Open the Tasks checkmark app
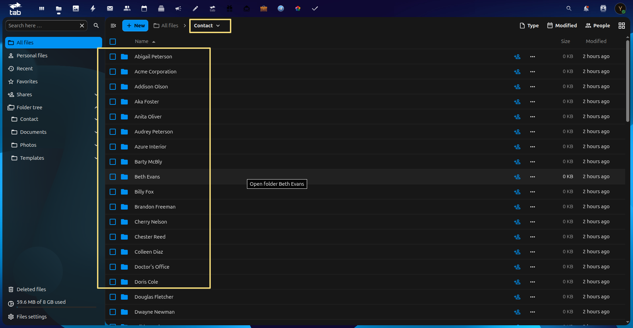The height and width of the screenshot is (328, 633). [315, 9]
